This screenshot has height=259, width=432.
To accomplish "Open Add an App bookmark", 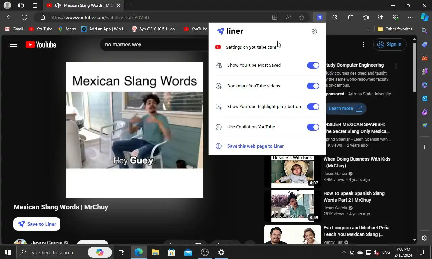I will [104, 29].
